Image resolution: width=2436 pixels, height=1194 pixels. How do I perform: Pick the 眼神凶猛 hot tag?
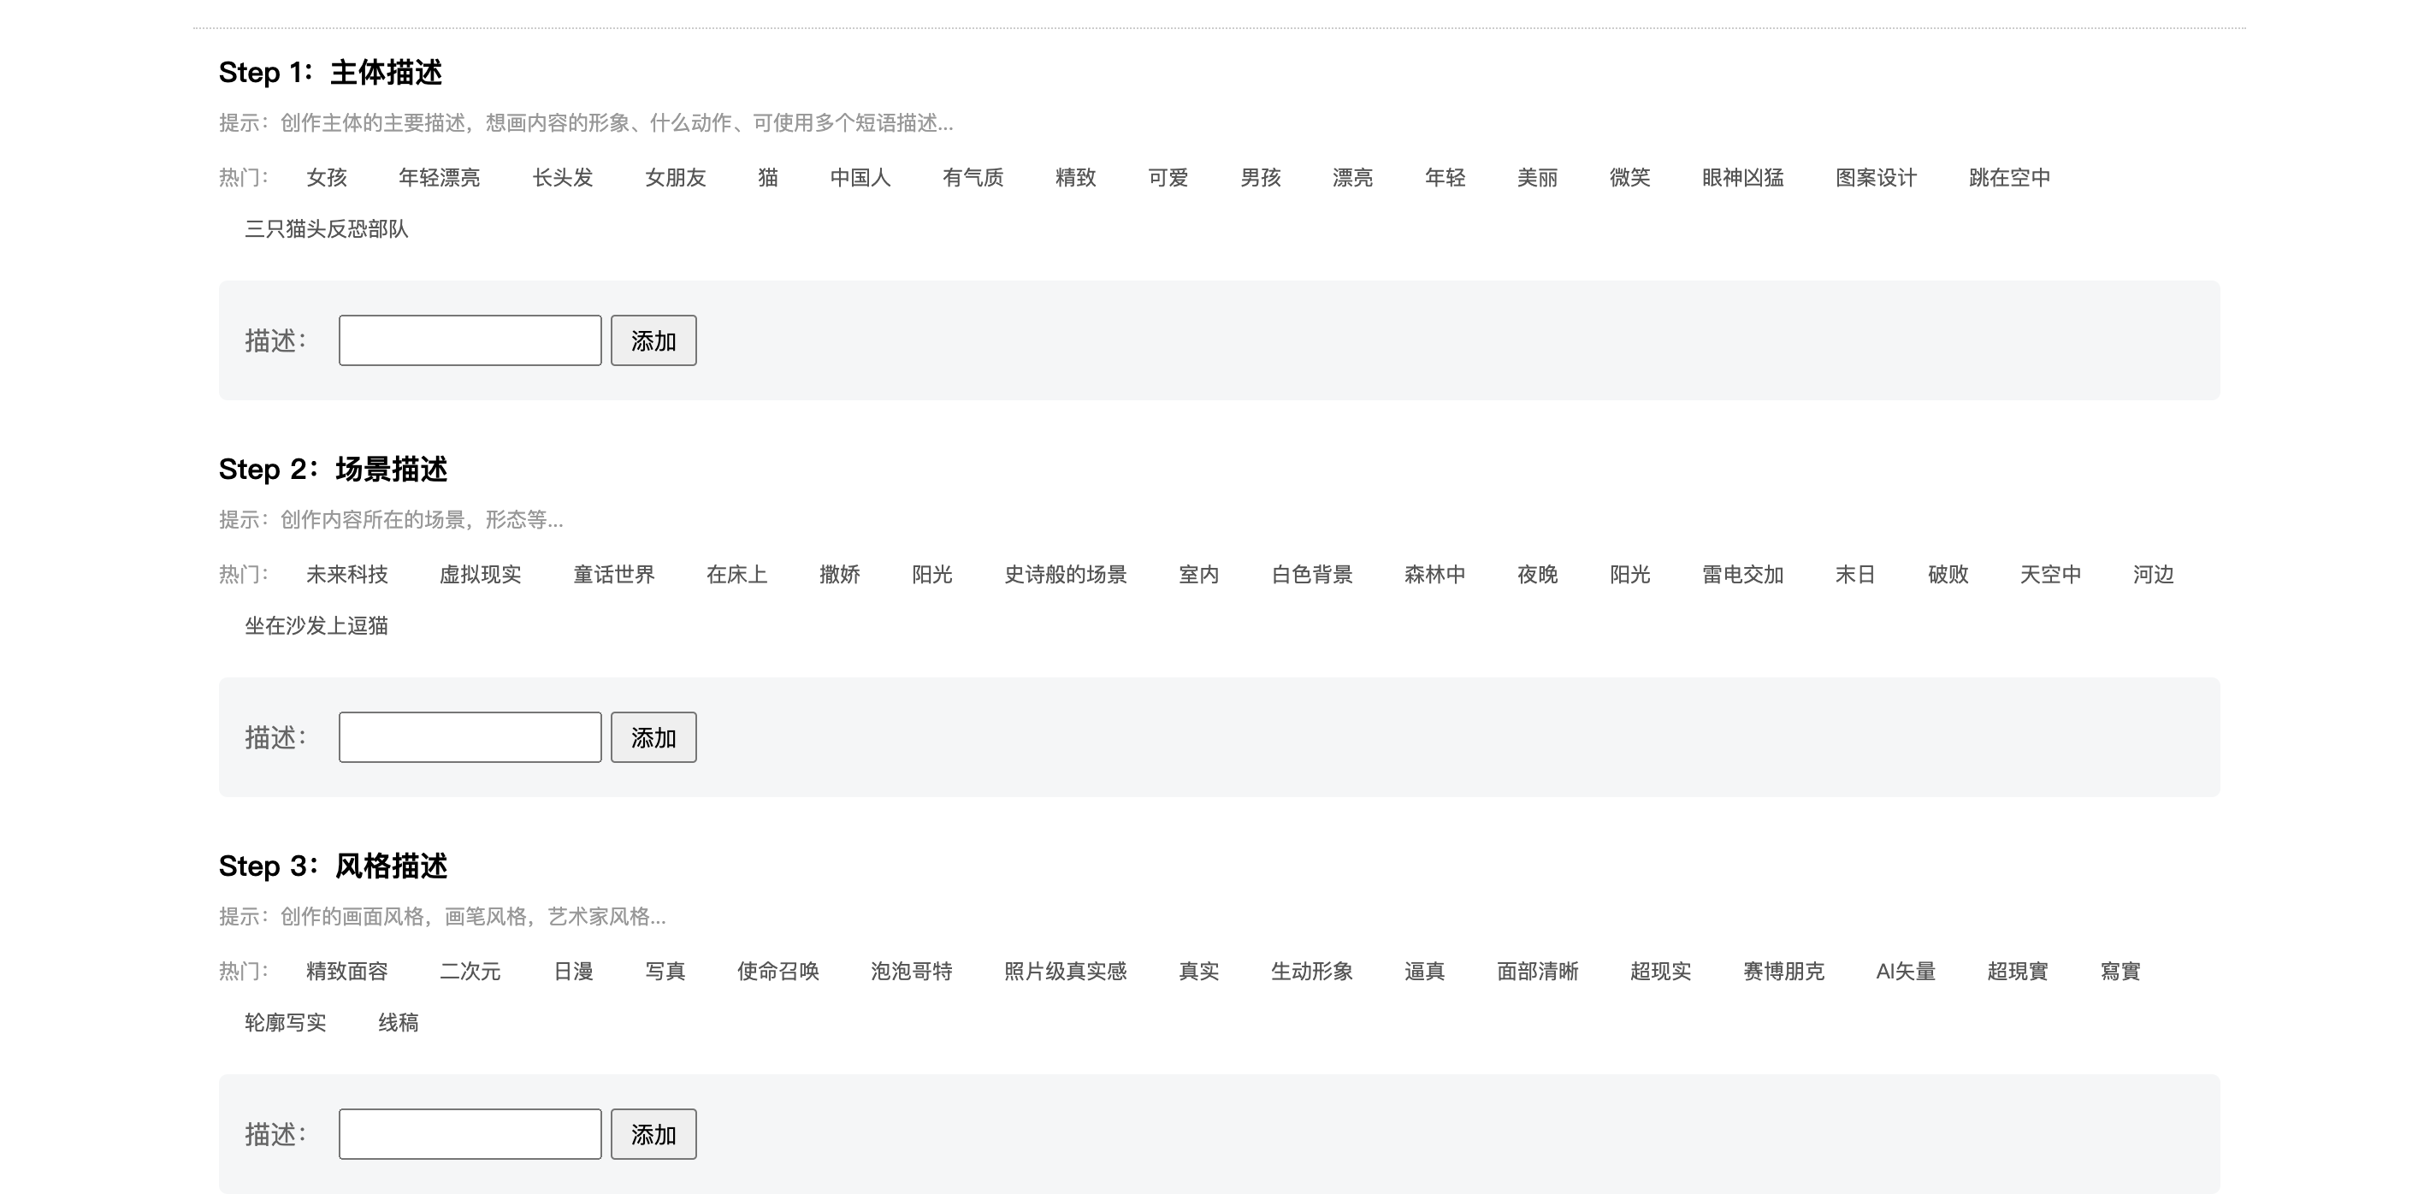click(x=1741, y=178)
